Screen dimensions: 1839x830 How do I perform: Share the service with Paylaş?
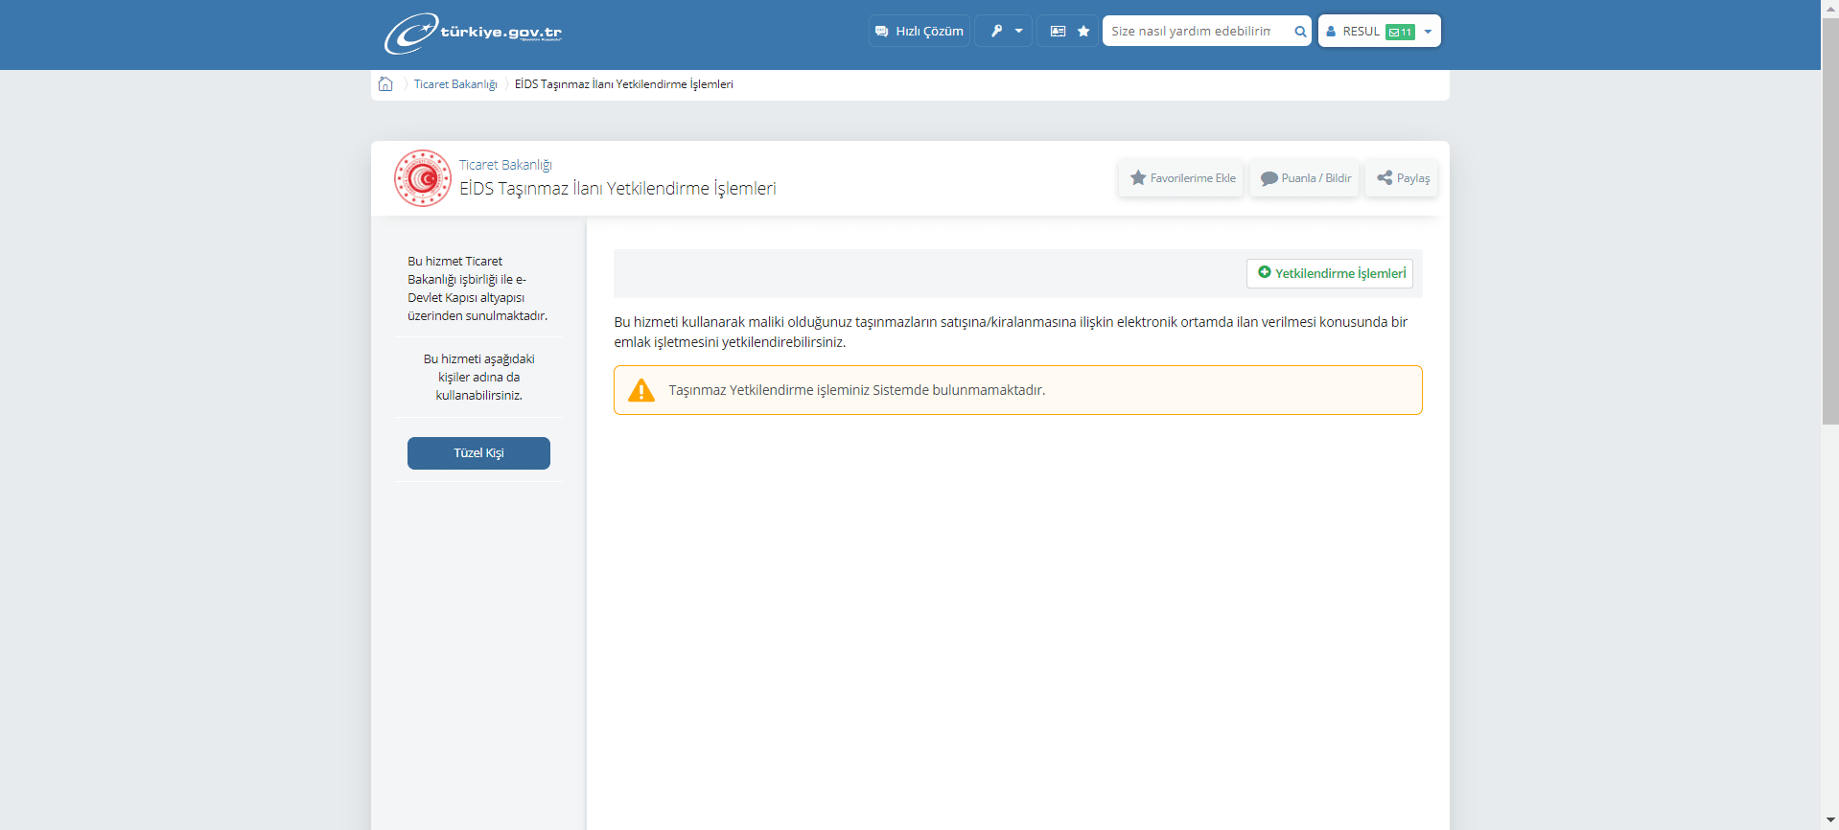[1402, 178]
